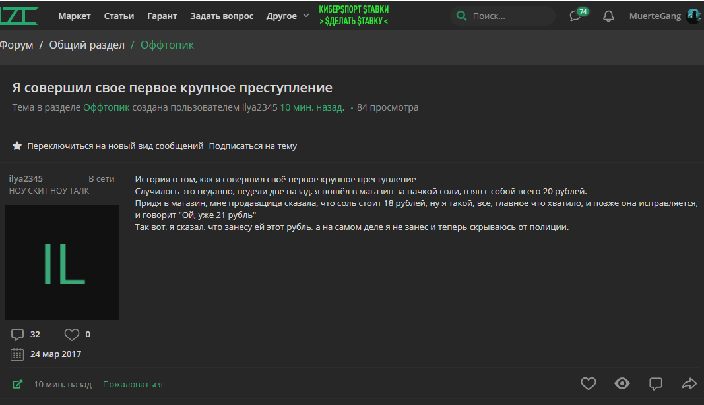Click the Пожаловаться report link
This screenshot has height=405, width=704.
[x=133, y=384]
